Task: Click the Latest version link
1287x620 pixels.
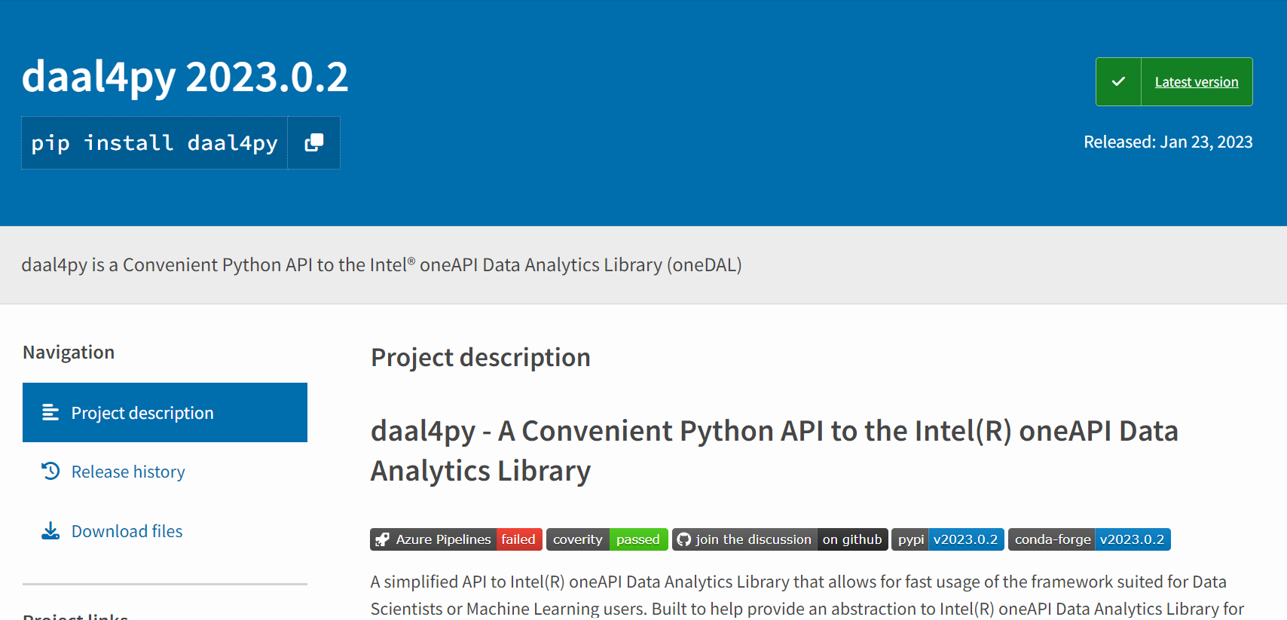Action: click(1196, 82)
